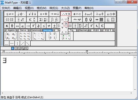Insert right arrow from small bar

[x=28, y=26]
